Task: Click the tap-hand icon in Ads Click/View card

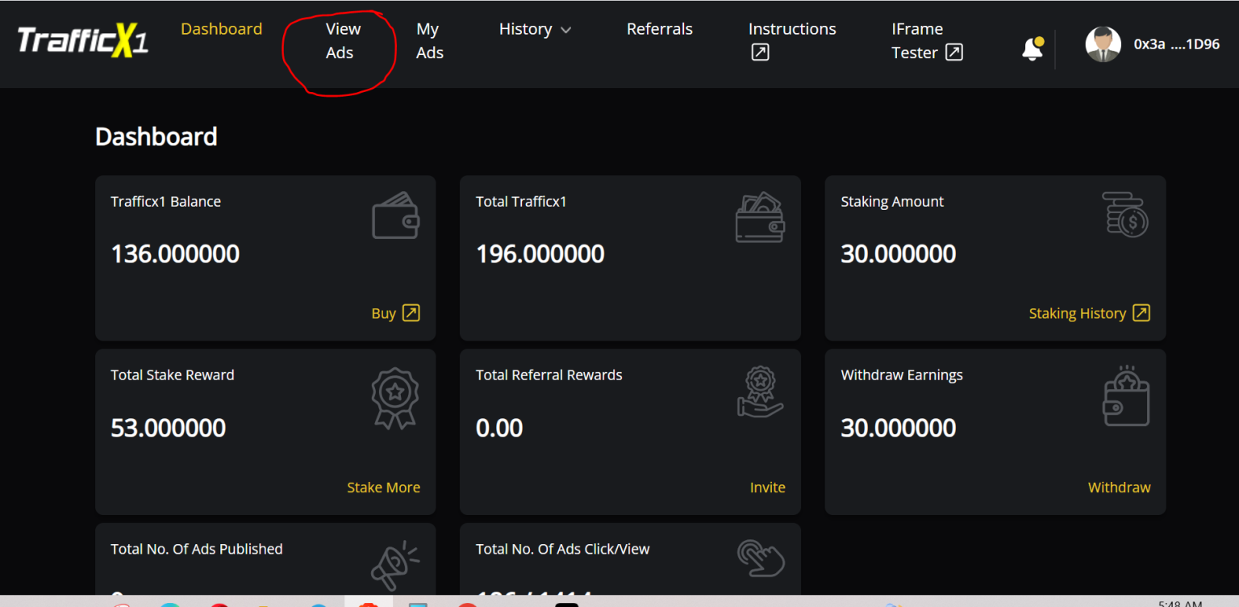Action: pos(760,559)
